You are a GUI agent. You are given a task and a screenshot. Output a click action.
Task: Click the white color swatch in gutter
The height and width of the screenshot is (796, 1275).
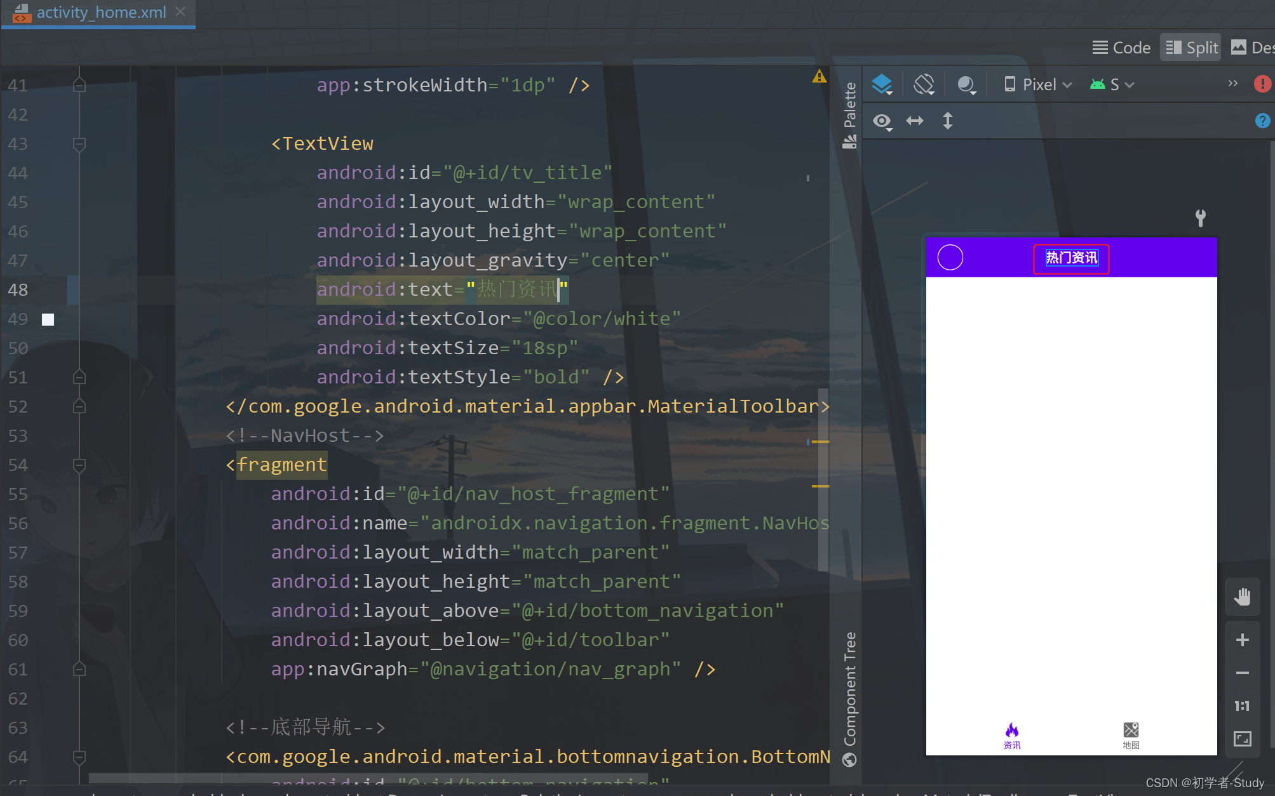(x=48, y=319)
